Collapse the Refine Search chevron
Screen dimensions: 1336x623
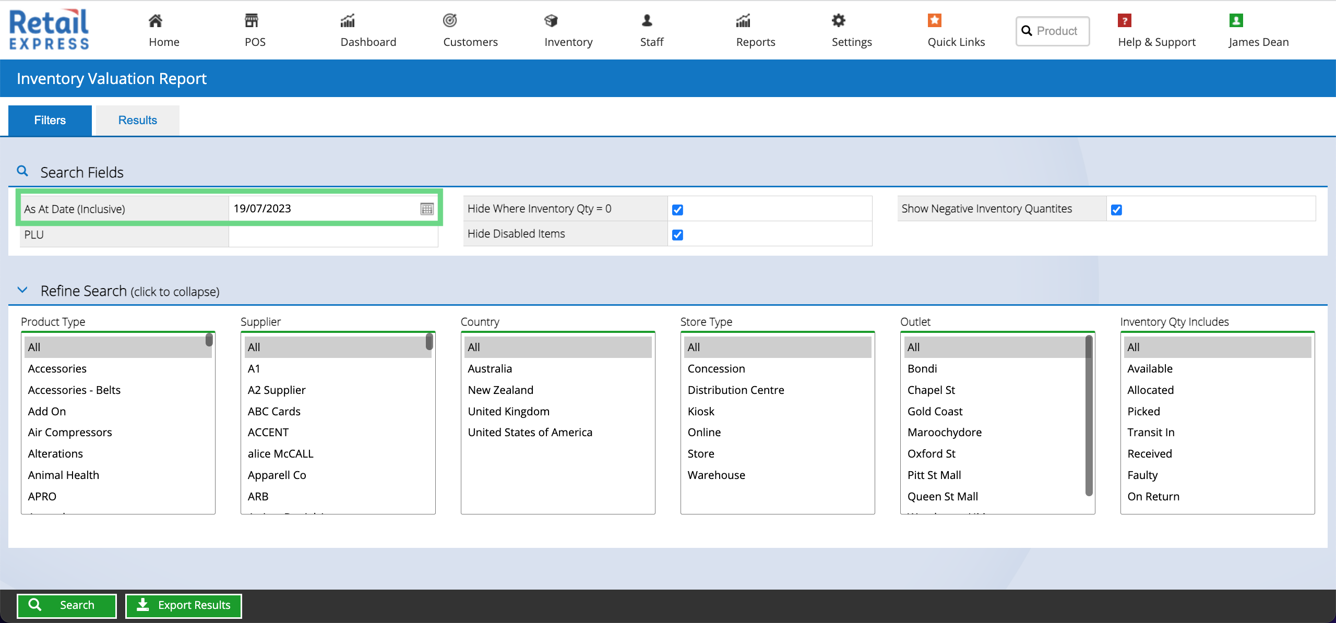tap(22, 290)
